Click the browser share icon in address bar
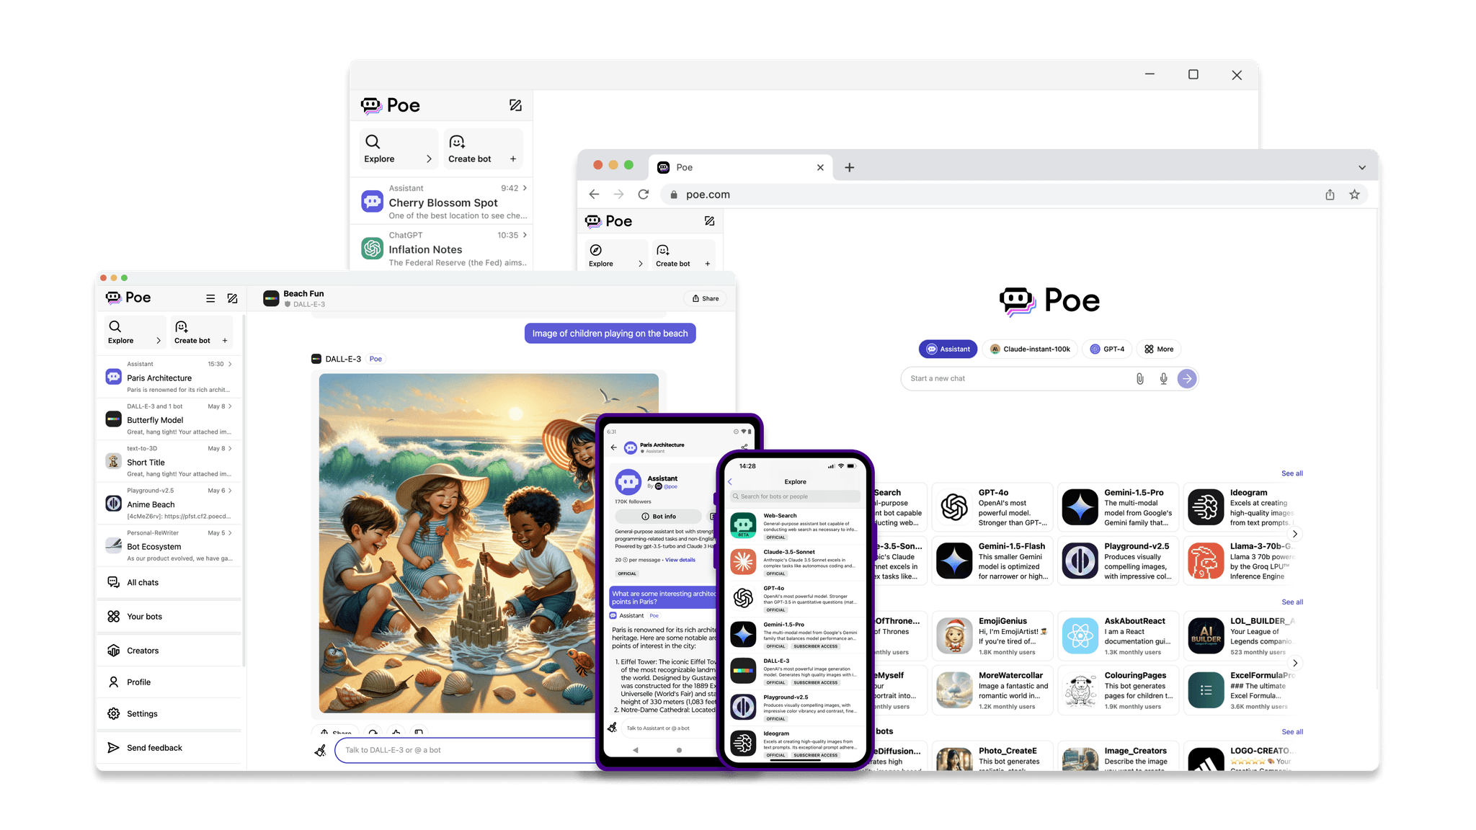This screenshot has width=1476, height=830. 1330,195
